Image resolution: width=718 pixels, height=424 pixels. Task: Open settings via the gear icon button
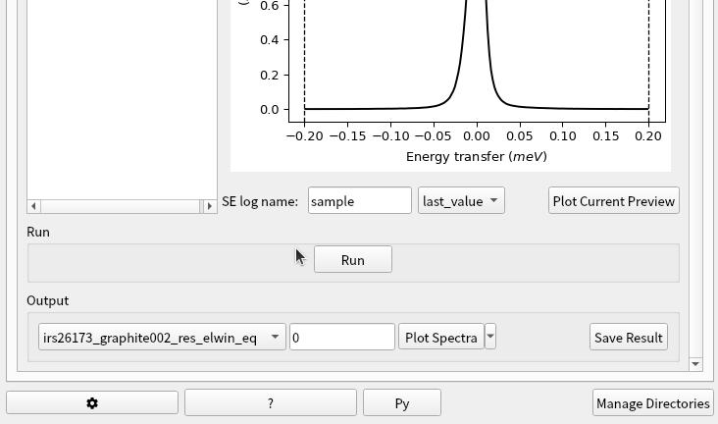92,403
